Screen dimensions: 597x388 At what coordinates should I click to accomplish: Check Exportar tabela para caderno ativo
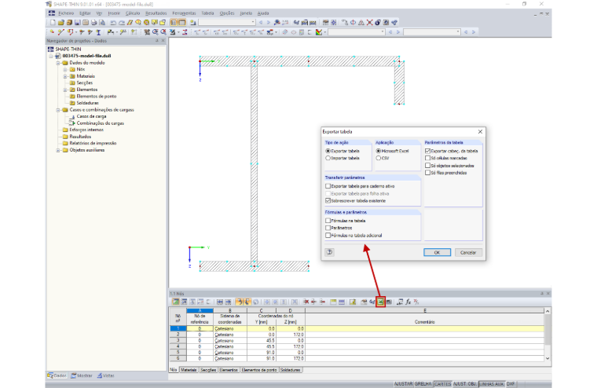click(x=328, y=186)
